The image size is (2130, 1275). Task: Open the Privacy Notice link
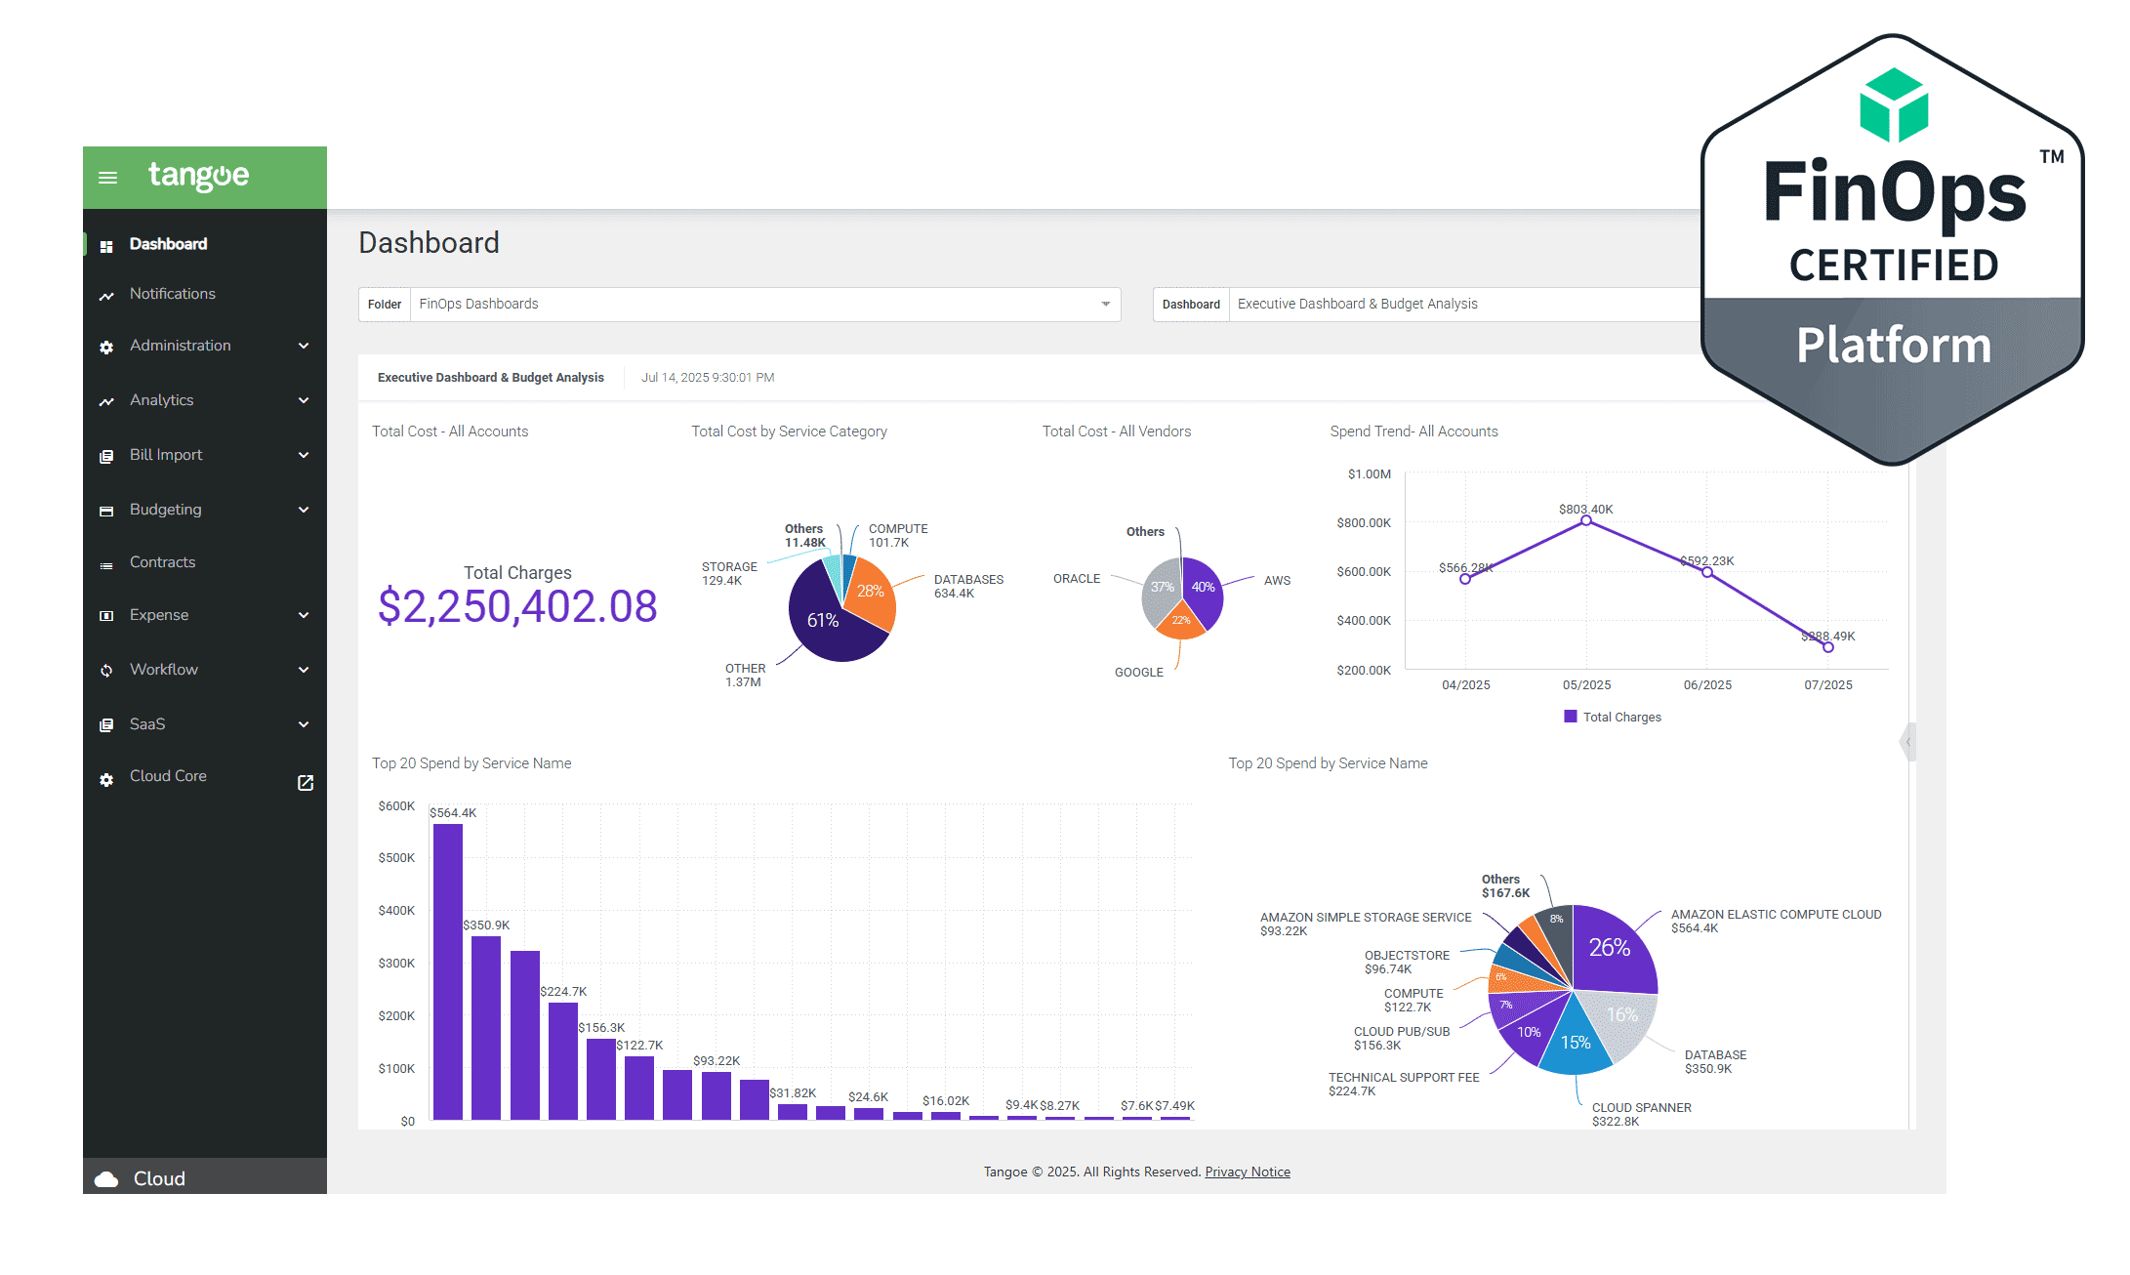(x=1247, y=1172)
